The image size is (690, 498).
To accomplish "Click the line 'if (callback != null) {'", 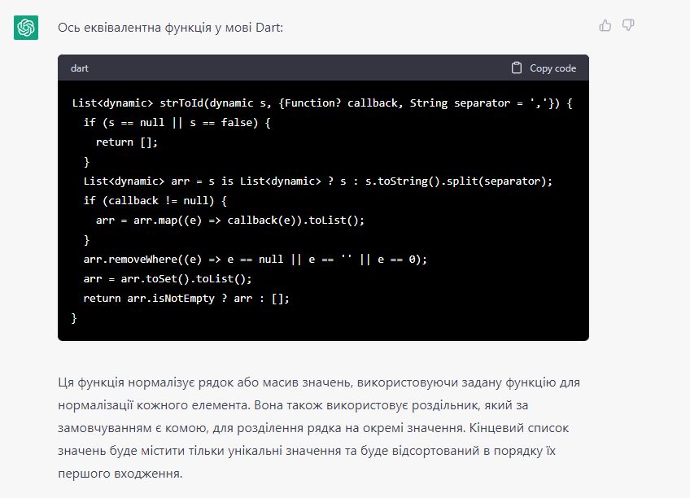I will coord(155,201).
